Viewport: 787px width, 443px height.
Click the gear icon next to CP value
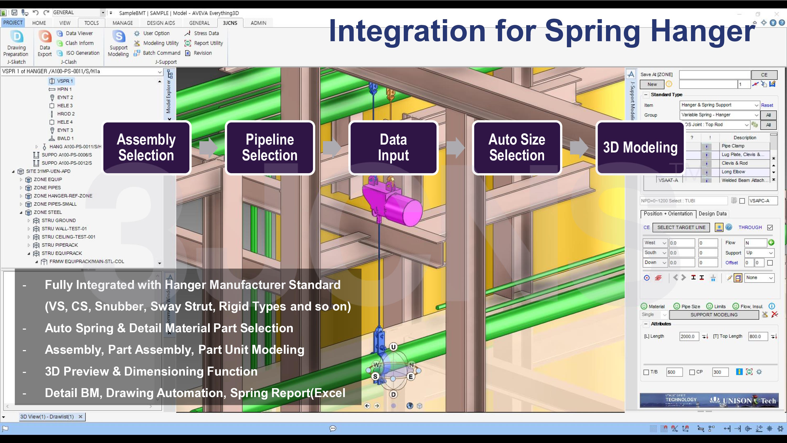(759, 372)
